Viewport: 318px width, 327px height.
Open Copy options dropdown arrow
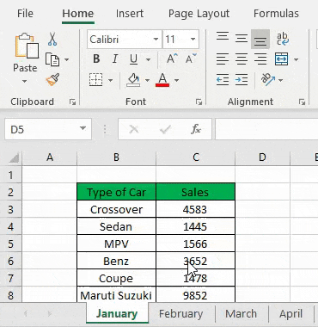click(66, 59)
